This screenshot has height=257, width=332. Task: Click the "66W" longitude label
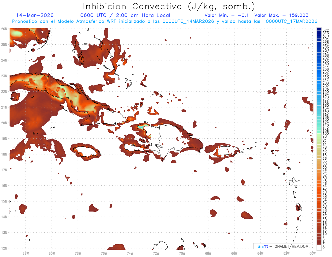coord(234,253)
